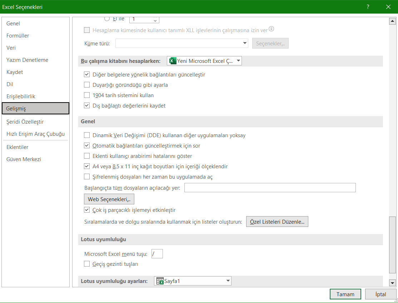Select the Gelişmiş category

point(35,108)
